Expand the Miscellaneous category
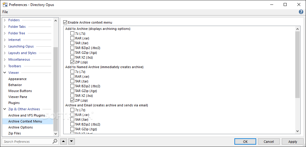Viewport: 306px width, 147px height. 5,59
